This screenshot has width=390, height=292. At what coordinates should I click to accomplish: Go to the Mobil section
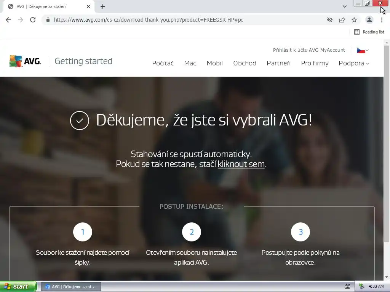tap(214, 63)
